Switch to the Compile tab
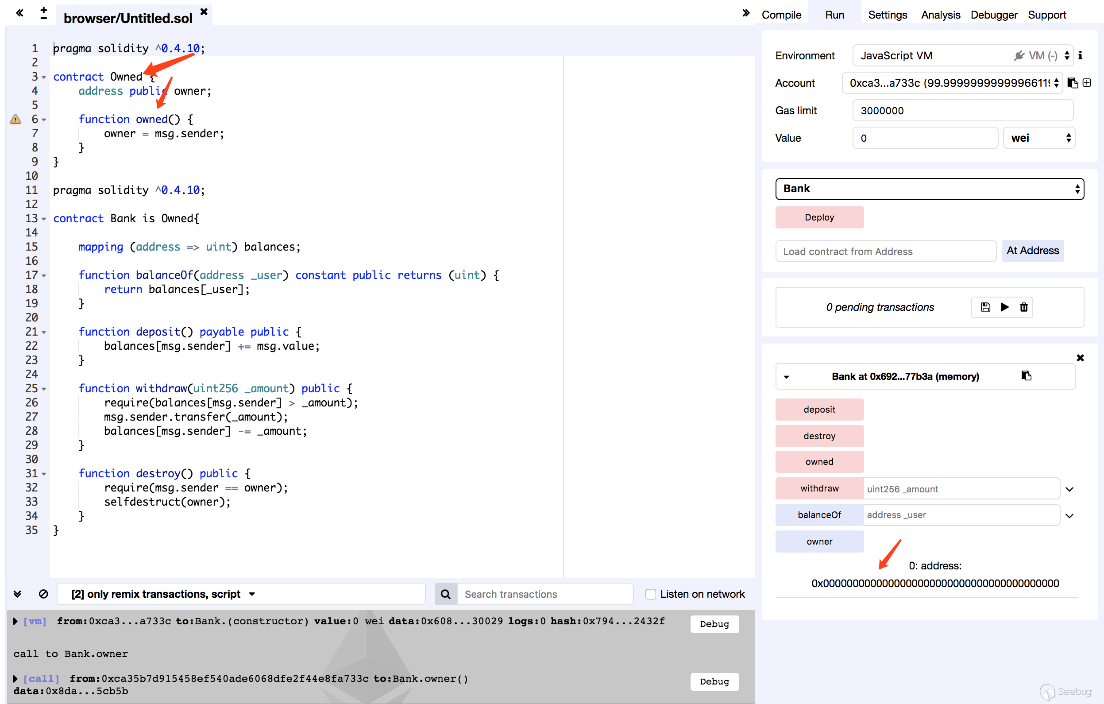 point(781,15)
